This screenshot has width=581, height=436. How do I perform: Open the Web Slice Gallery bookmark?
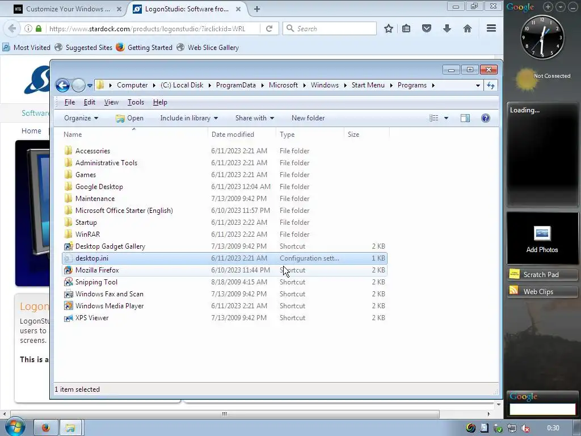[208, 48]
